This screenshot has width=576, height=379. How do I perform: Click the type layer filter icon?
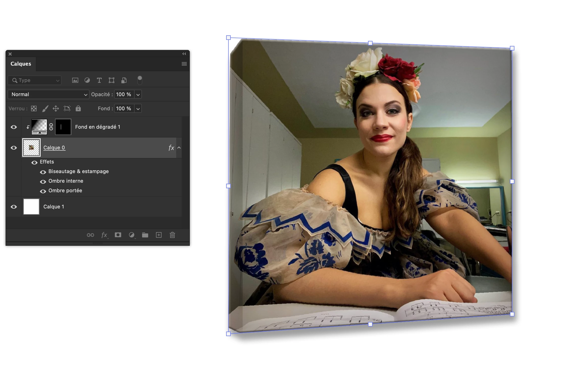pos(99,80)
